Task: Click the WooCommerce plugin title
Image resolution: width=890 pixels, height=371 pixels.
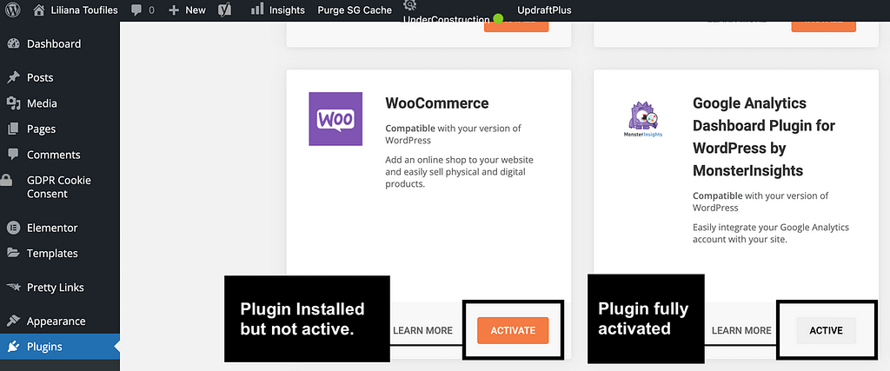Action: pos(437,103)
